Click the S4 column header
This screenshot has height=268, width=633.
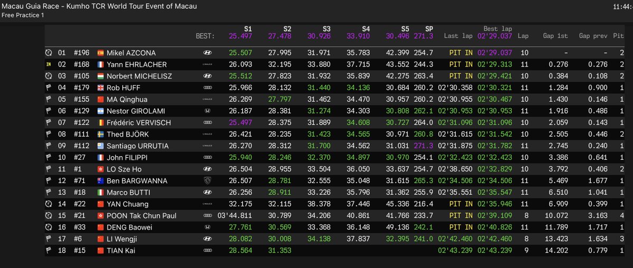pyautogui.click(x=366, y=29)
